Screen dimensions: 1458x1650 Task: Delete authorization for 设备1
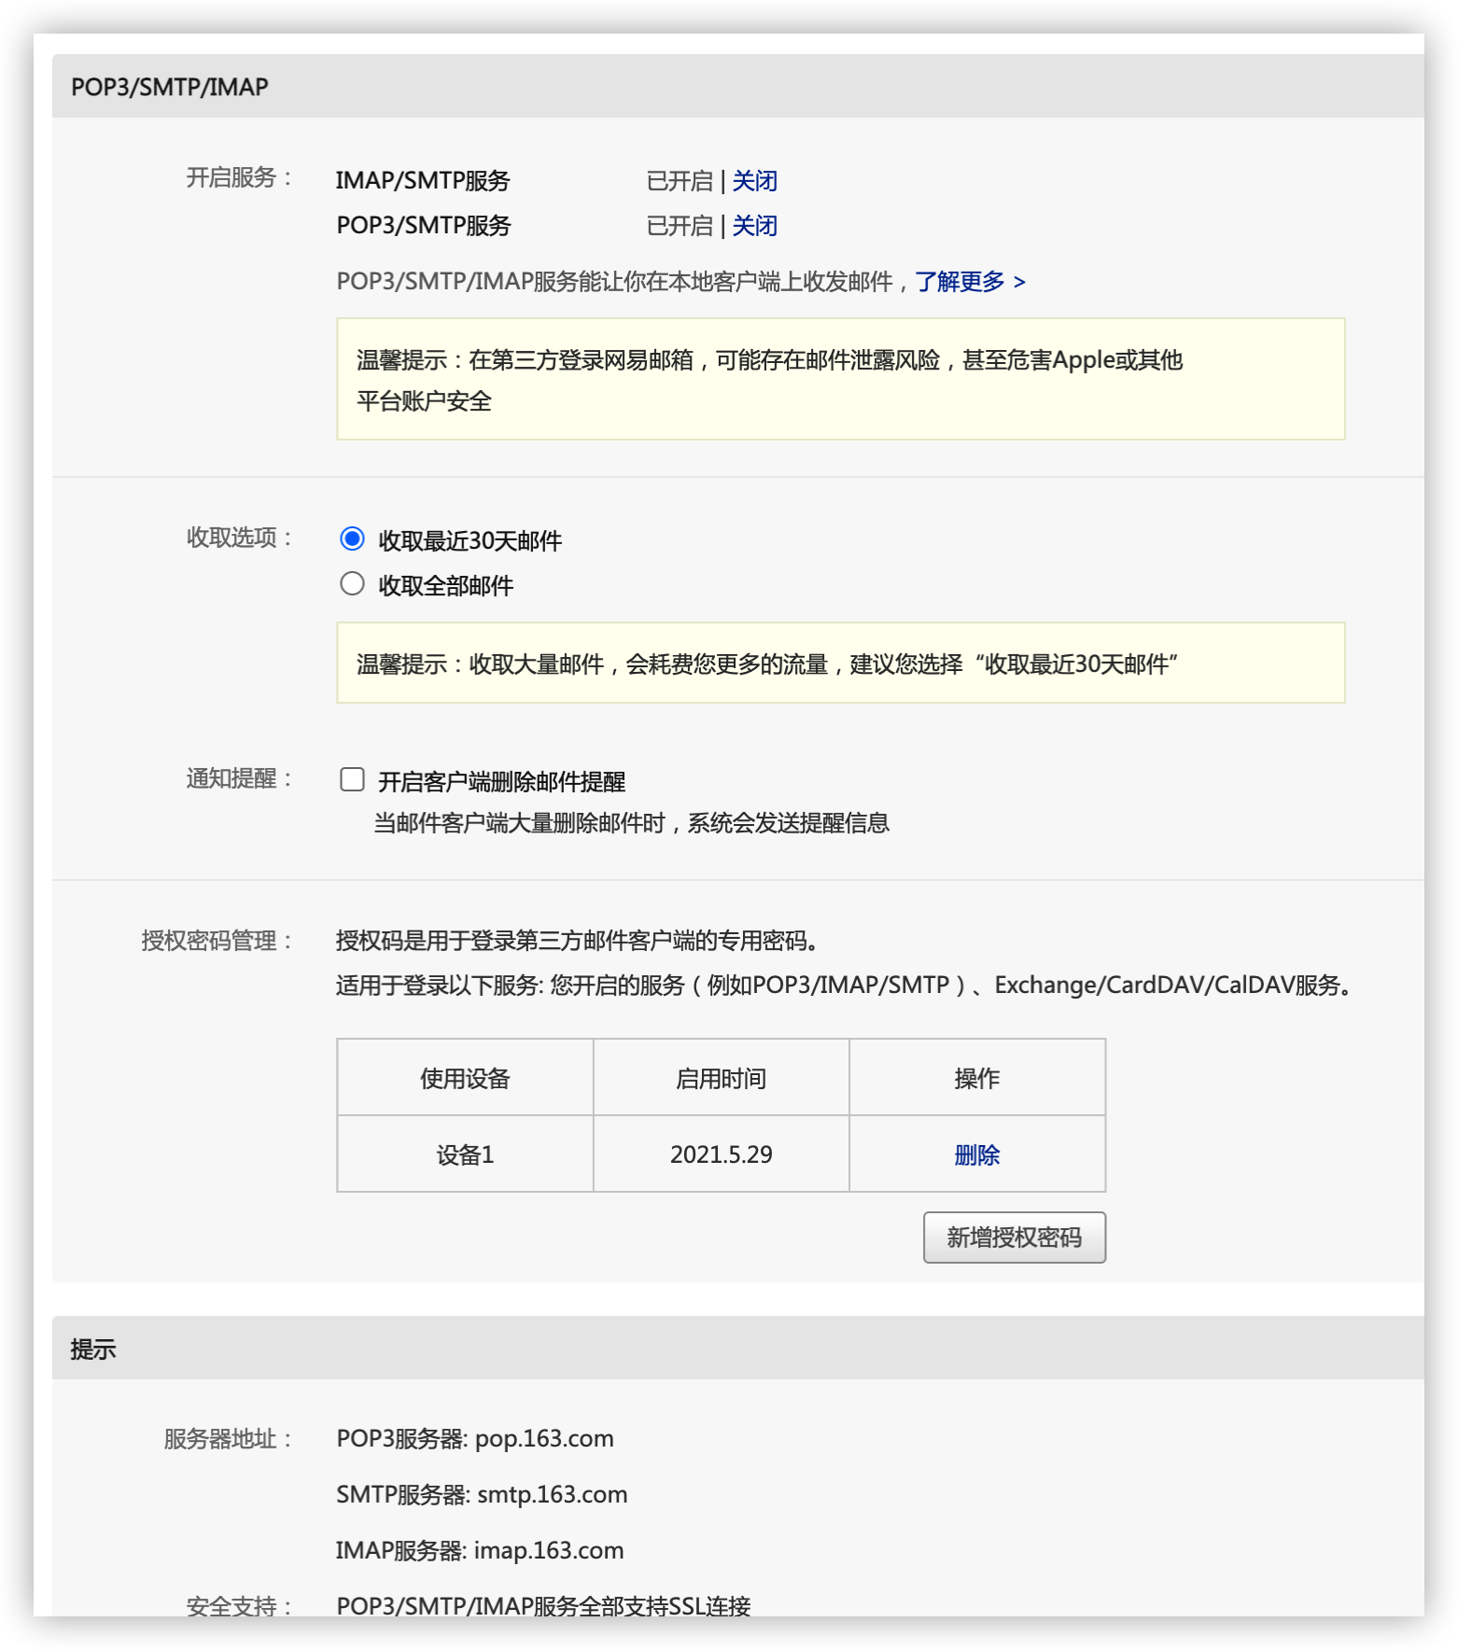pyautogui.click(x=977, y=1154)
